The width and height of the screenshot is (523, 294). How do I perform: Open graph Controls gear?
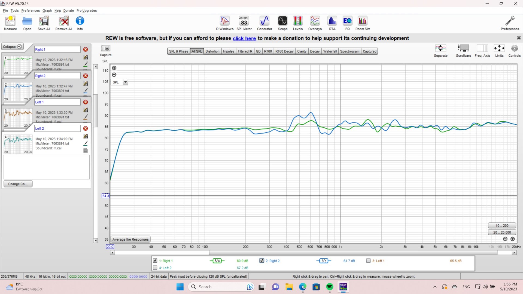pyautogui.click(x=514, y=51)
